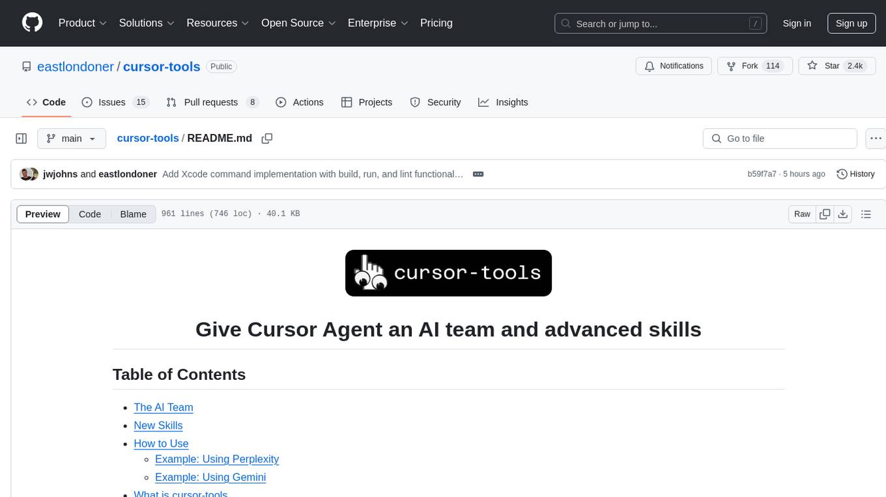Expand the Enterprise menu
This screenshot has height=497, width=886.
(x=378, y=23)
